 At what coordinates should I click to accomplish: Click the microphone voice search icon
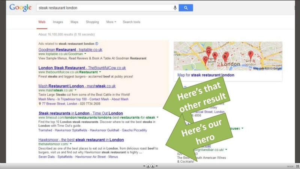[x=175, y=8]
